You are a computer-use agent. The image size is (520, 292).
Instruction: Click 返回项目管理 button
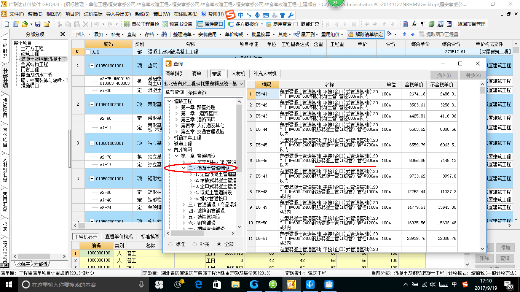[471, 24]
